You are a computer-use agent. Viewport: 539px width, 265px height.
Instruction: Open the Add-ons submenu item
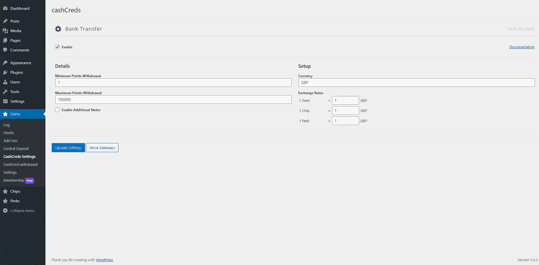(10, 140)
